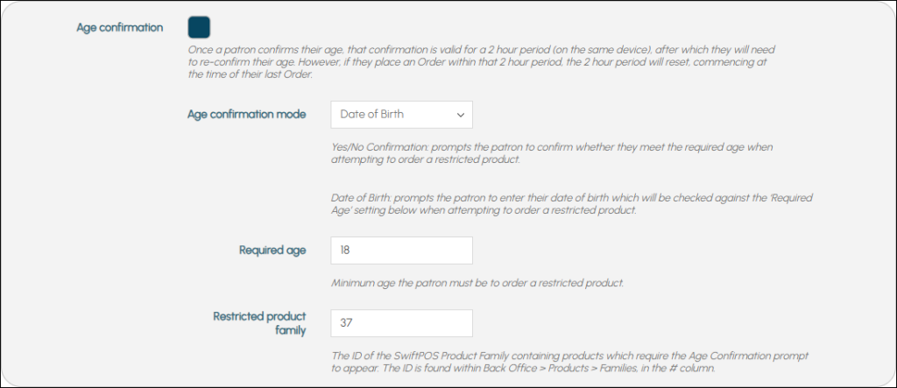Screen dimensions: 897x388
Task: Click the chevron arrow in mode dropdown
Action: pyautogui.click(x=460, y=114)
